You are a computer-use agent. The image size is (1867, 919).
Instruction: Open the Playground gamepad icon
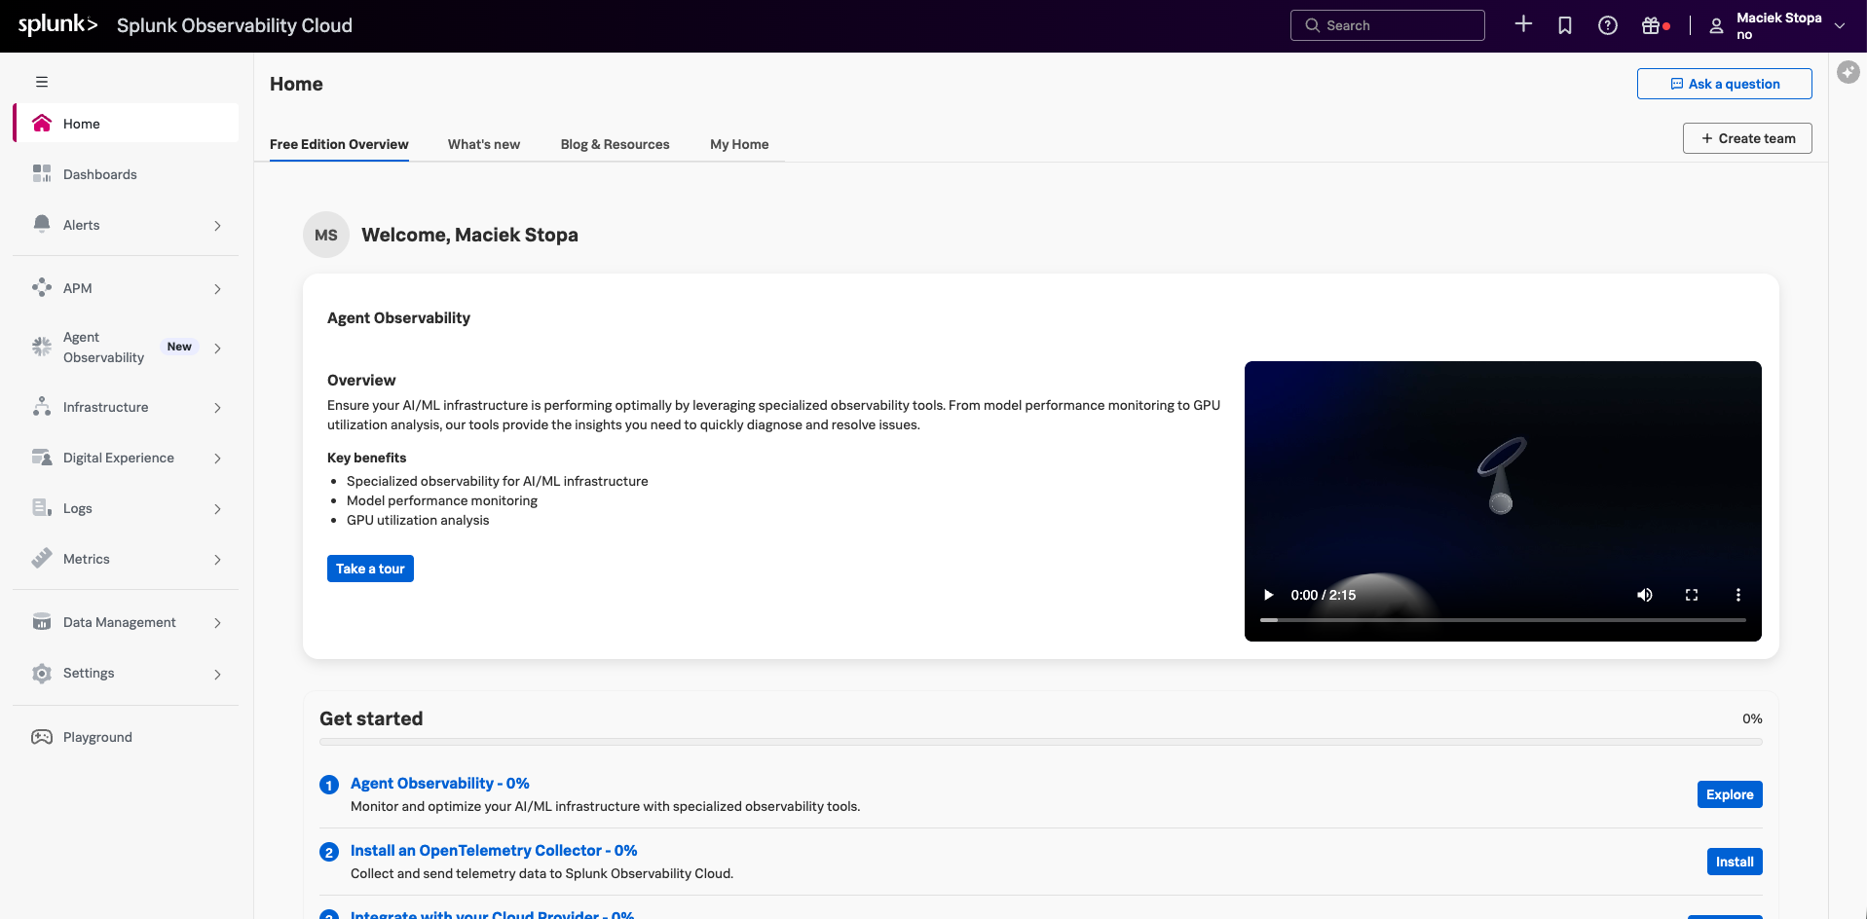(x=42, y=737)
